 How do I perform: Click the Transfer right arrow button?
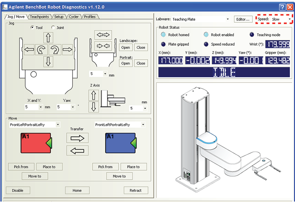coord(77,138)
